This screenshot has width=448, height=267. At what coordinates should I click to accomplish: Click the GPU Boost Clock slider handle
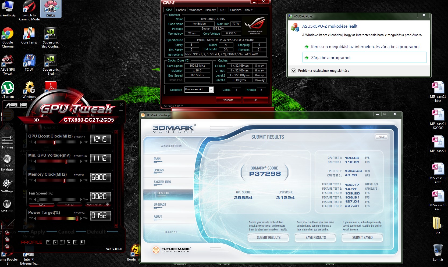[54, 142]
